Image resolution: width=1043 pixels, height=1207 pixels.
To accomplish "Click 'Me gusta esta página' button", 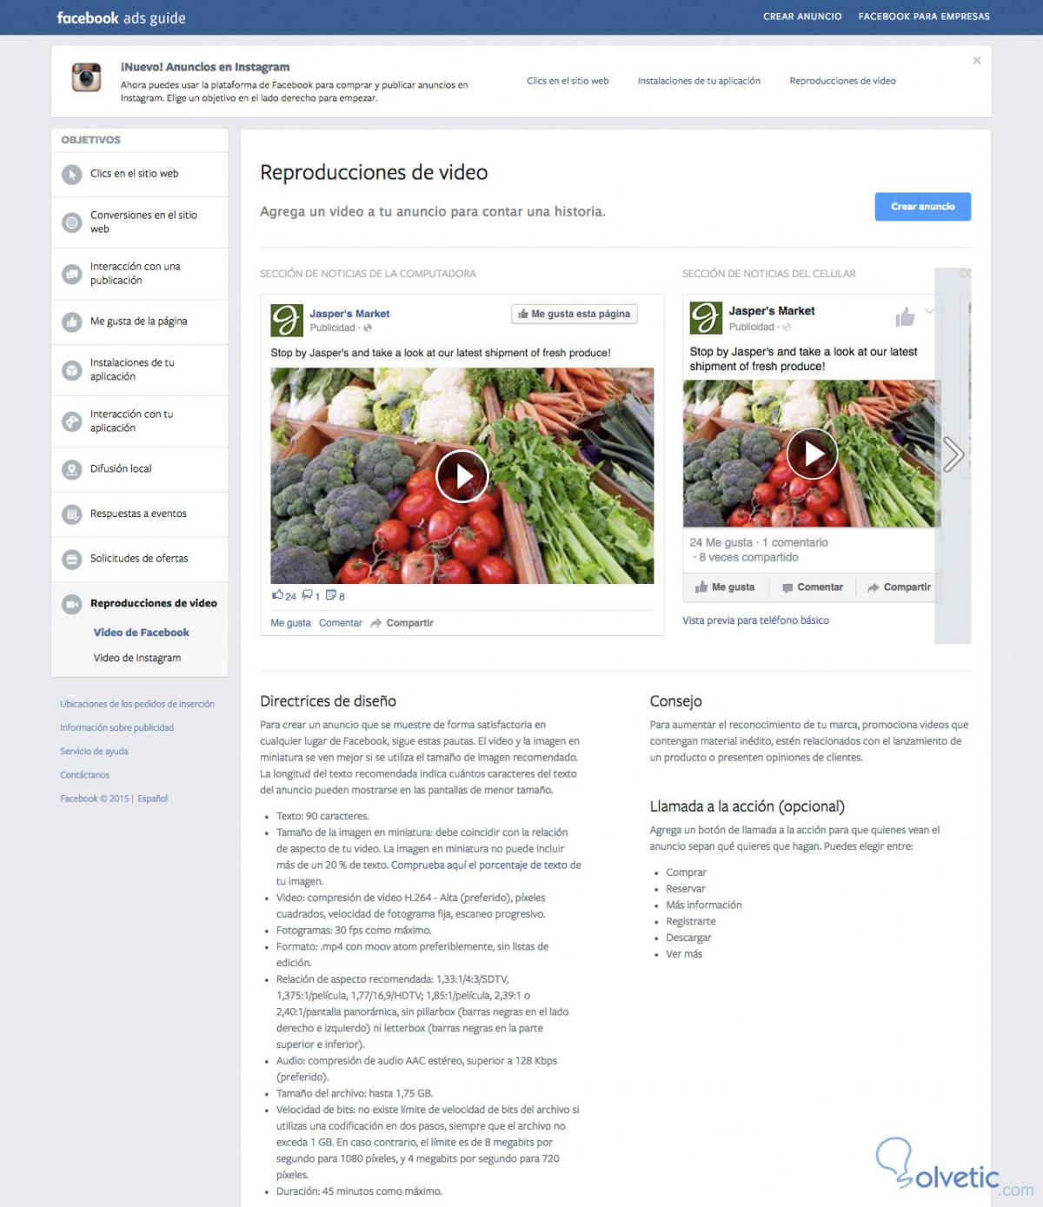I will (575, 314).
